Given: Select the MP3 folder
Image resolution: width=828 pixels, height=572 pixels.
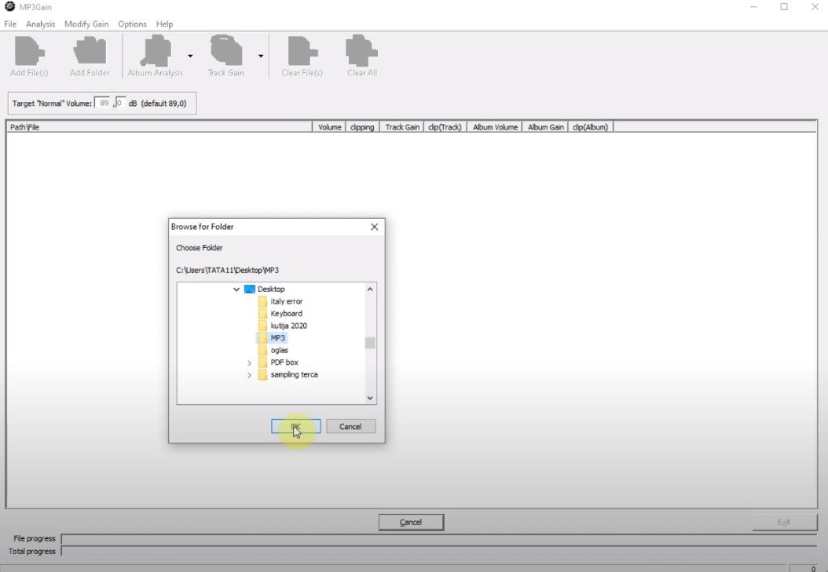Looking at the screenshot, I should [x=278, y=338].
